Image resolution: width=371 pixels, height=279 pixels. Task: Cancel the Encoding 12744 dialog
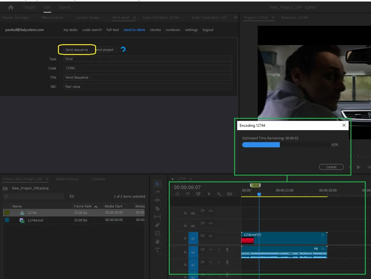pyautogui.click(x=331, y=167)
